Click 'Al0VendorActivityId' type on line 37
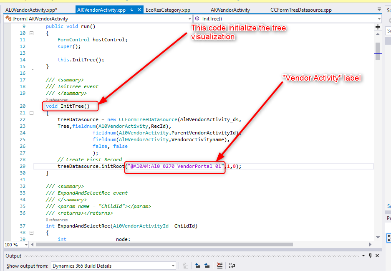The width and height of the screenshot is (391, 271). [x=141, y=226]
